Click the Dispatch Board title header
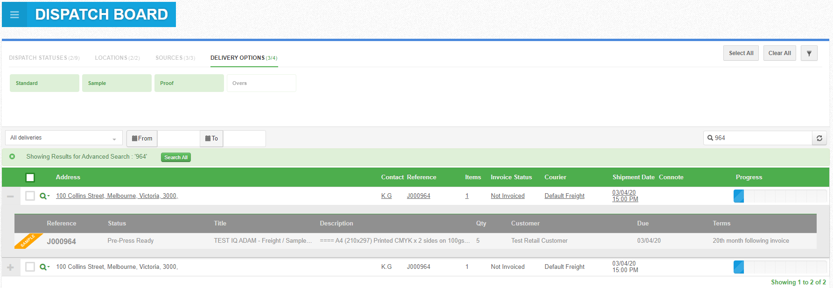The width and height of the screenshot is (833, 288). [101, 14]
